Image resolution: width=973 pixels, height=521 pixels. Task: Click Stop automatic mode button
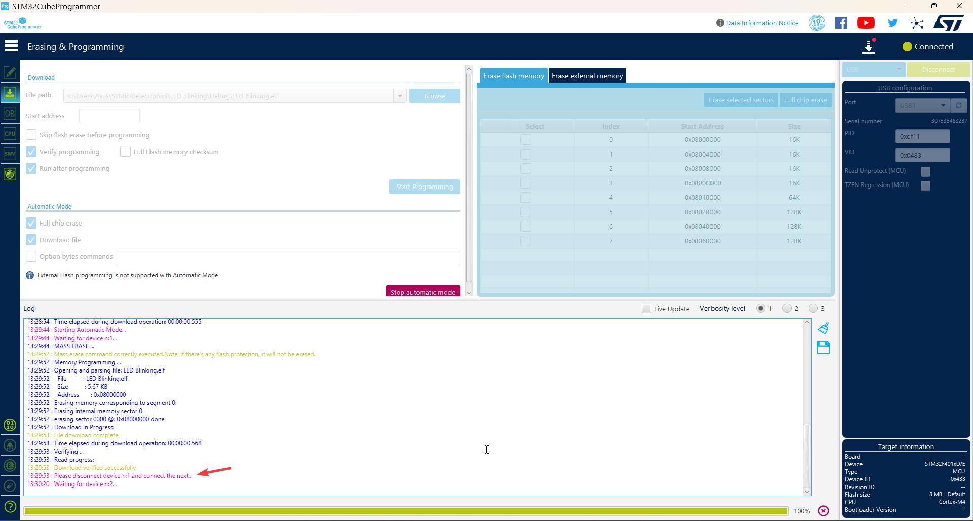click(x=423, y=291)
